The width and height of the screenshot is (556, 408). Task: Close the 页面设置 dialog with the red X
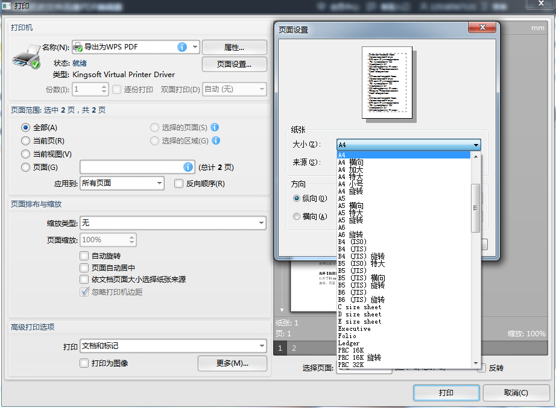(484, 28)
